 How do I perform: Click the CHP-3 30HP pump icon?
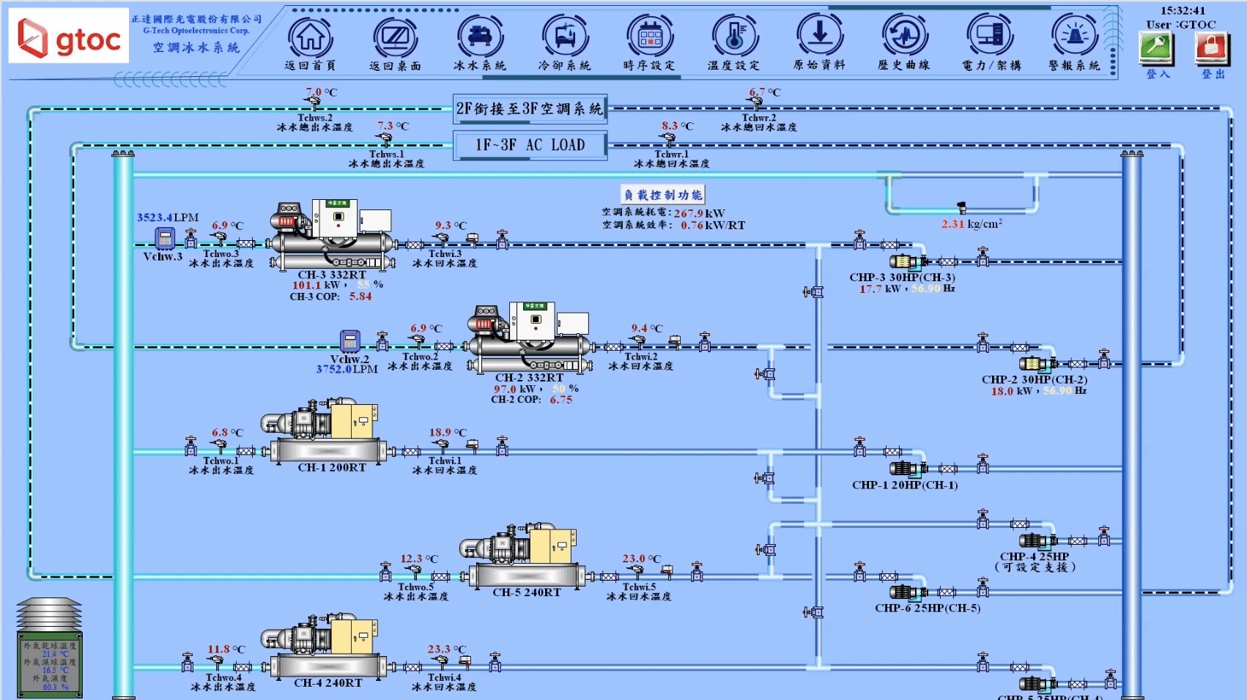click(908, 261)
